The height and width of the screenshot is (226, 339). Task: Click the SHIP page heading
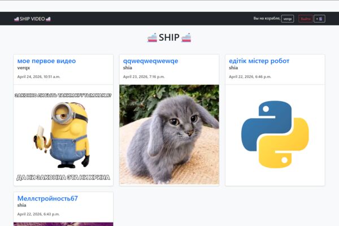tap(169, 38)
